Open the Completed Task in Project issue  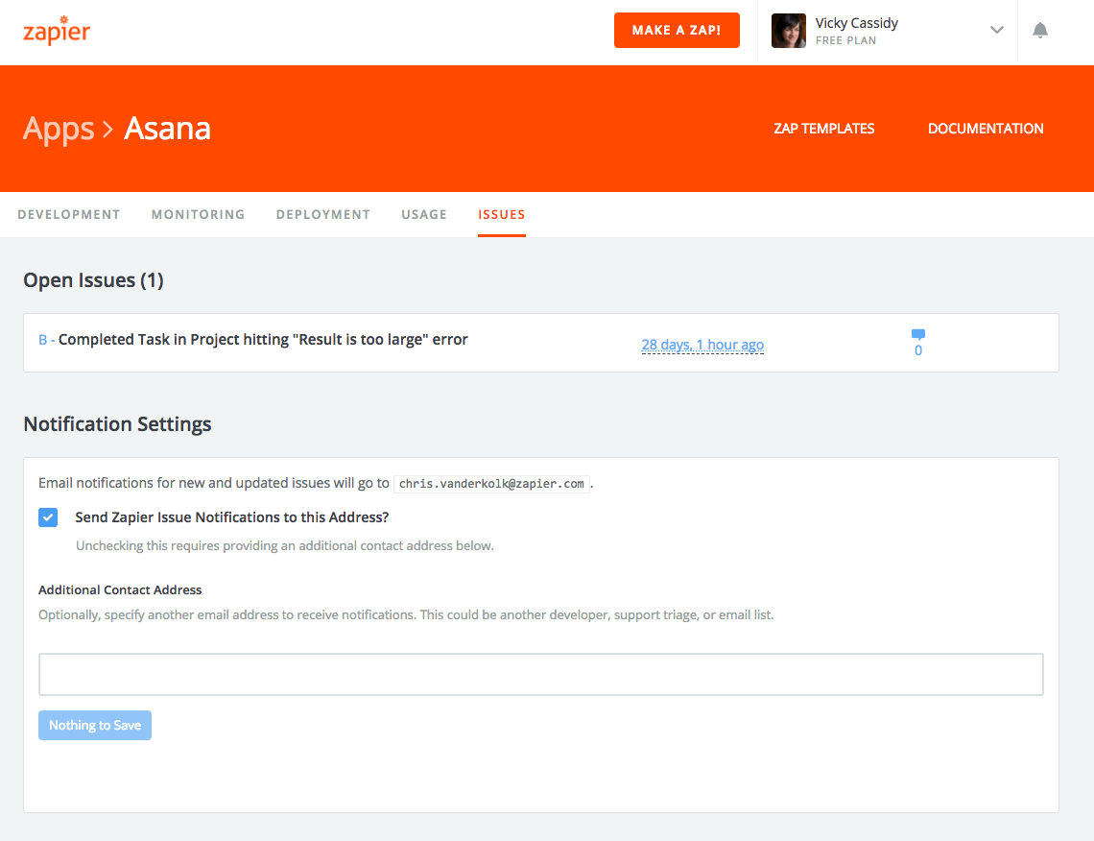click(262, 339)
